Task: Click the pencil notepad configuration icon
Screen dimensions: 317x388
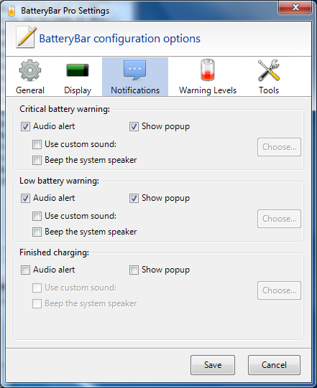Action: [x=27, y=37]
